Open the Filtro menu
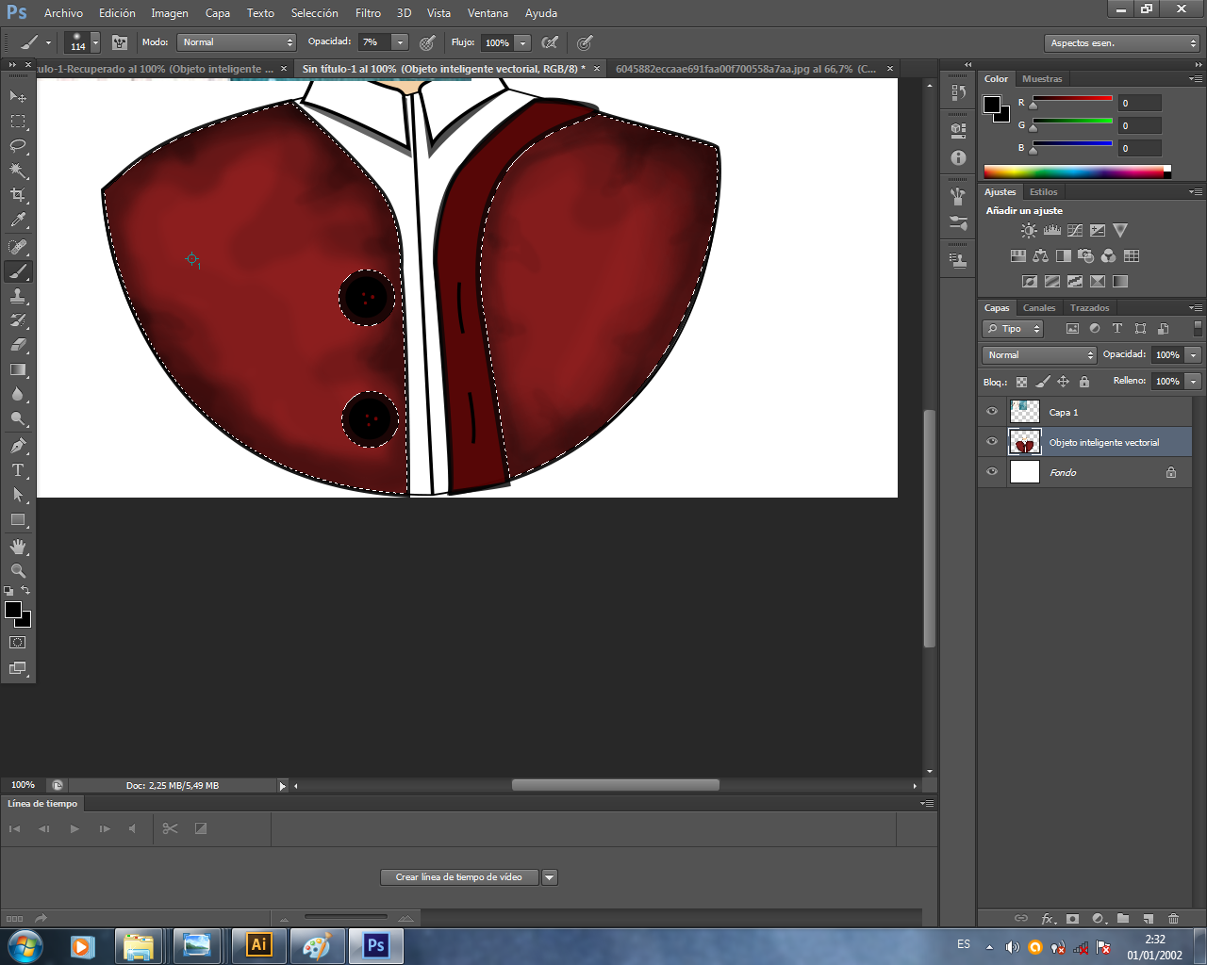1207x965 pixels. pyautogui.click(x=368, y=13)
